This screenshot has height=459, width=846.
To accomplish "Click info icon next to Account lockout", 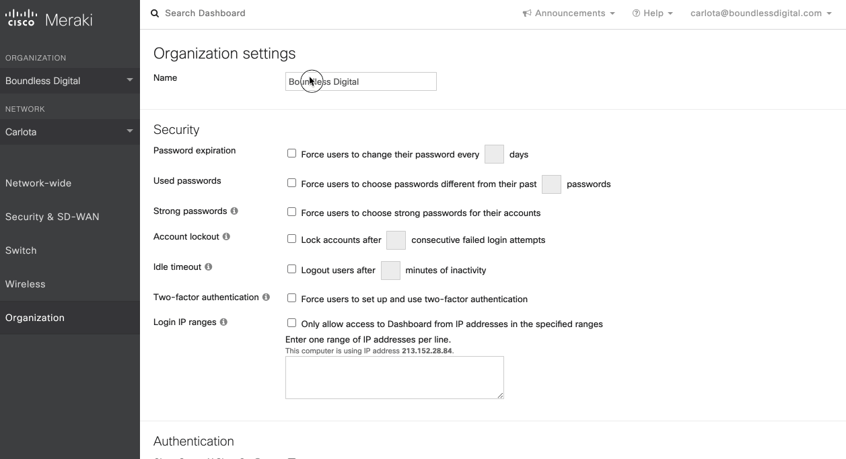I will click(226, 237).
